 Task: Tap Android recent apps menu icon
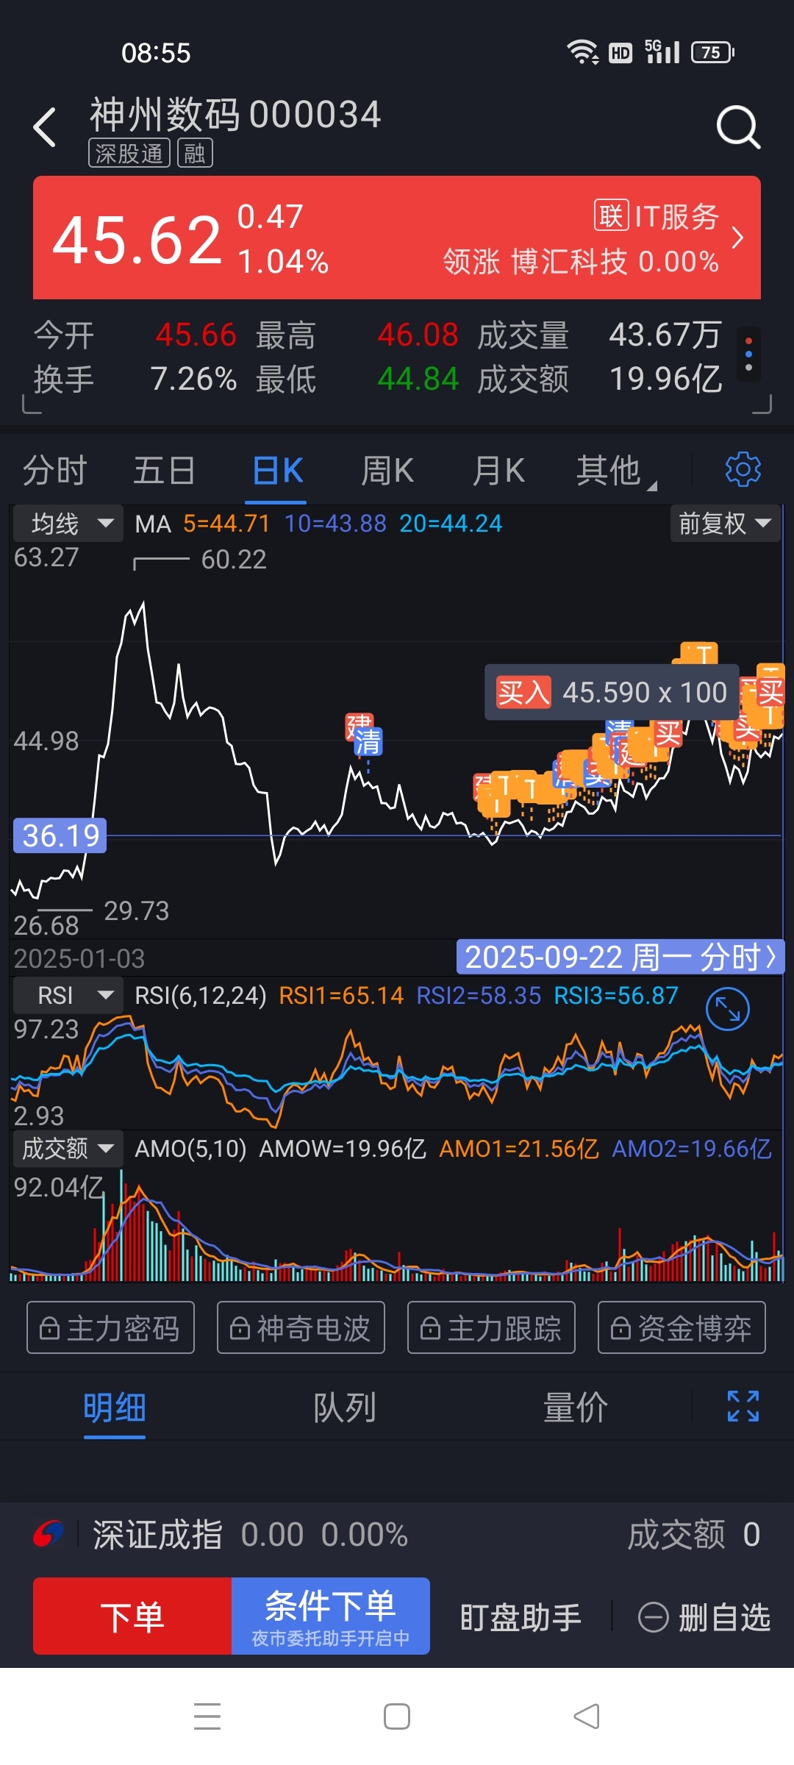[207, 1716]
